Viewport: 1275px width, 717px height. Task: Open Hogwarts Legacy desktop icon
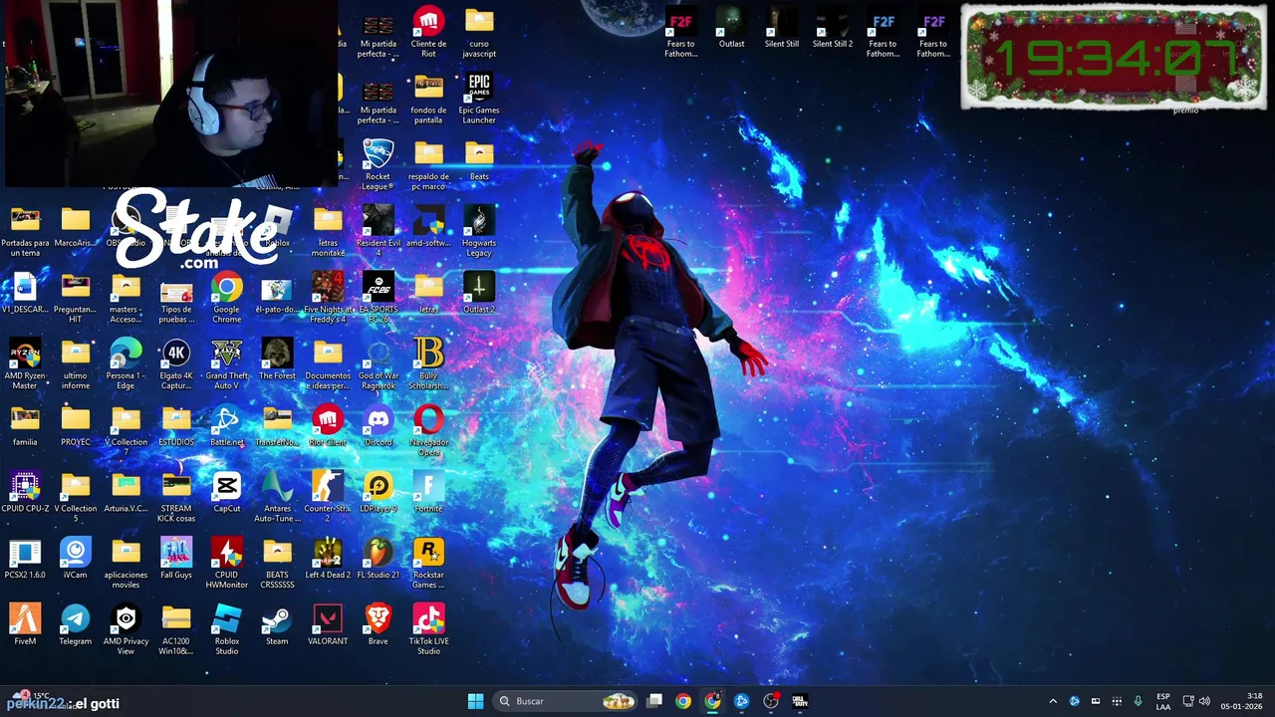pos(479,220)
